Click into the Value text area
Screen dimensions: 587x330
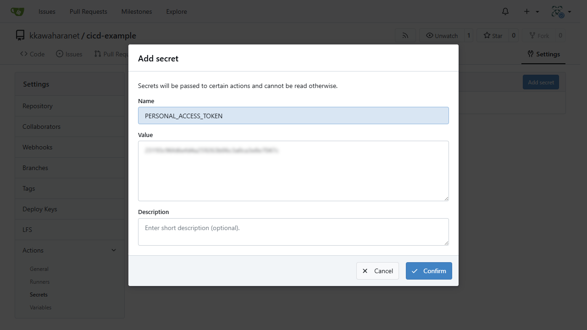click(293, 171)
